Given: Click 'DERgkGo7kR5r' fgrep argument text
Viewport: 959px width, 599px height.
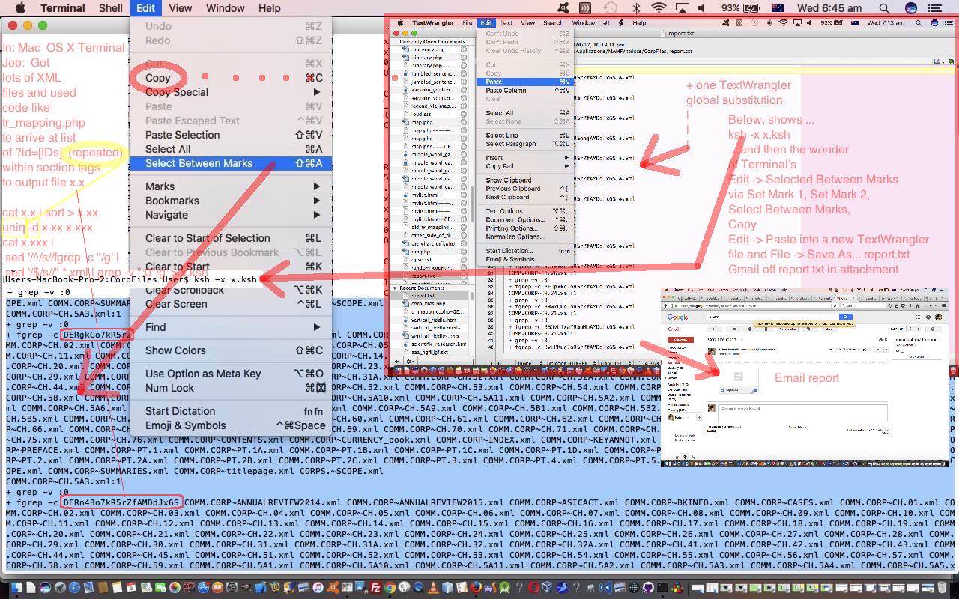Looking at the screenshot, I should pos(97,335).
